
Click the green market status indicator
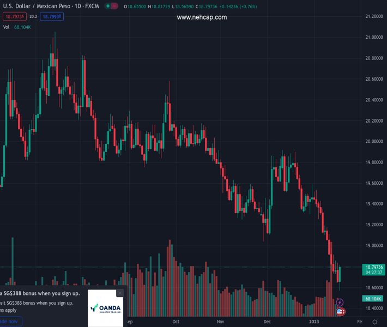(x=108, y=6)
